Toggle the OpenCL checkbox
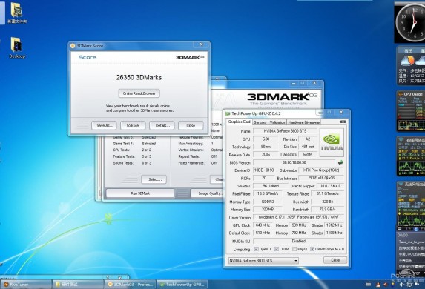 (x=256, y=249)
